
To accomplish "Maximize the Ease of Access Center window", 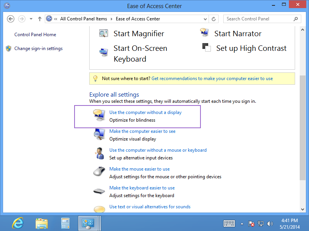I will pos(284,4).
